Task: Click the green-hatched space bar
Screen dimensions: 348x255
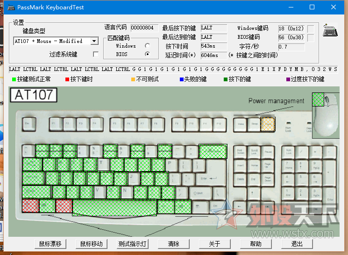Action: 114,207
